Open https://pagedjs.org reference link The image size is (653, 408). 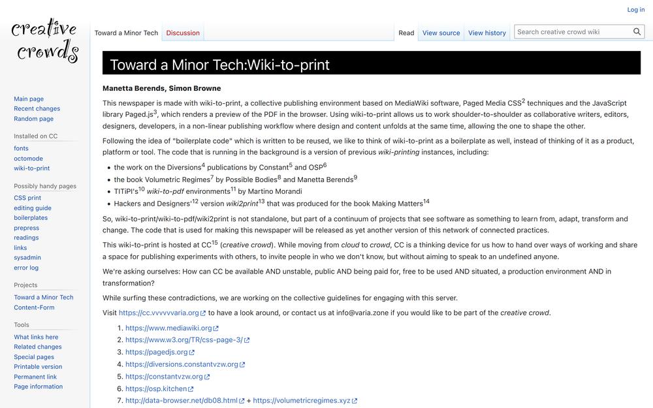(157, 352)
